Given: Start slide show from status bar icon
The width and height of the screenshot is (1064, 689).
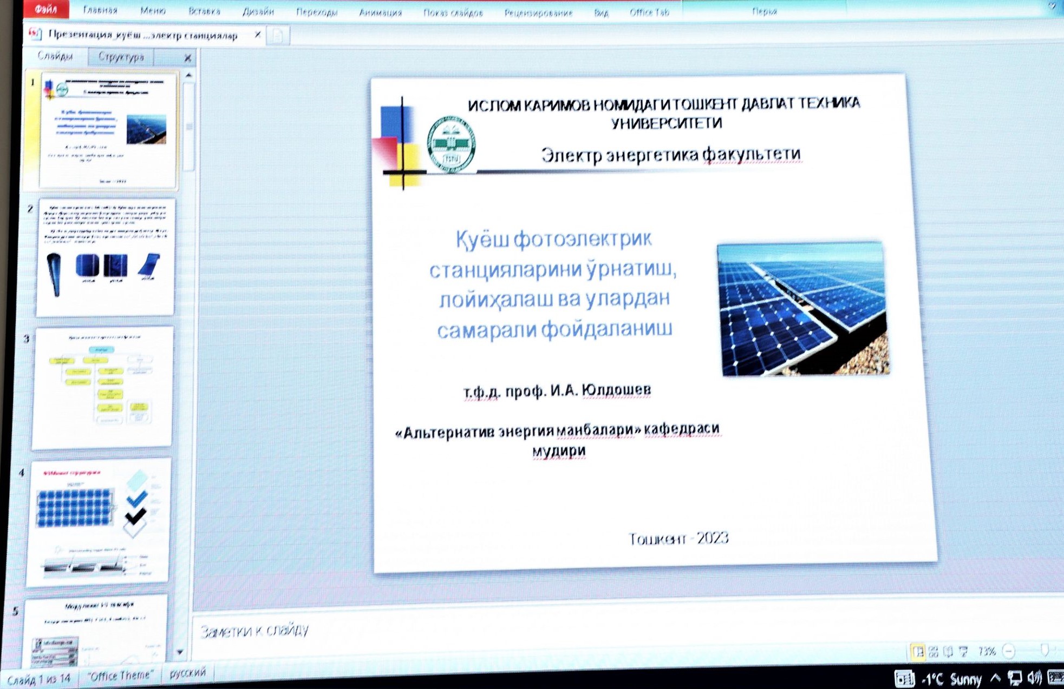Looking at the screenshot, I should pos(963,652).
